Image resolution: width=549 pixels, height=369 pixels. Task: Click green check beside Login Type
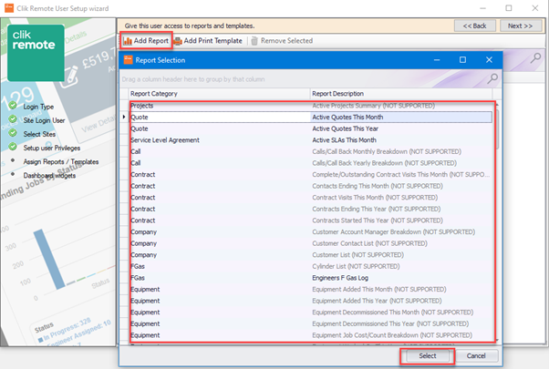click(x=13, y=106)
